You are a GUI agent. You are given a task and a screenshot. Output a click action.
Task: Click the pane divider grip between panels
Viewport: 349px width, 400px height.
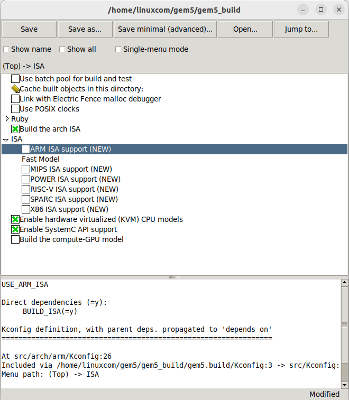pyautogui.click(x=174, y=277)
